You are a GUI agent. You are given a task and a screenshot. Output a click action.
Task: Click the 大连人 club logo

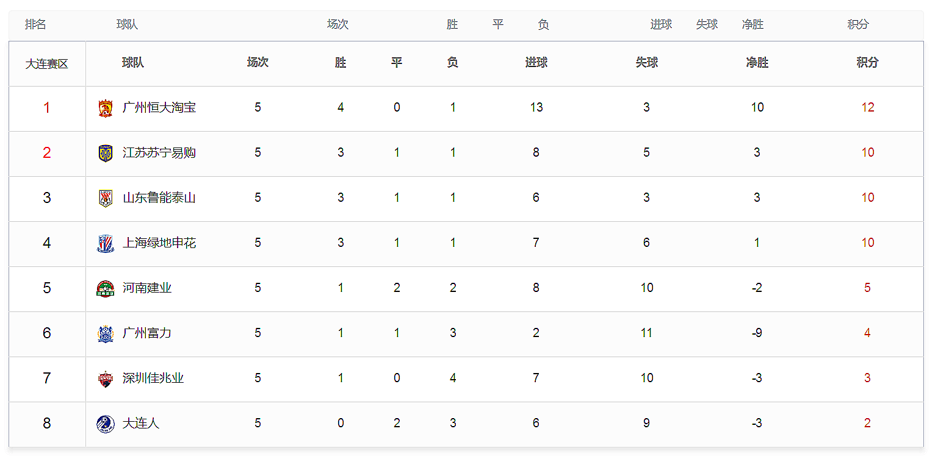[x=106, y=424]
